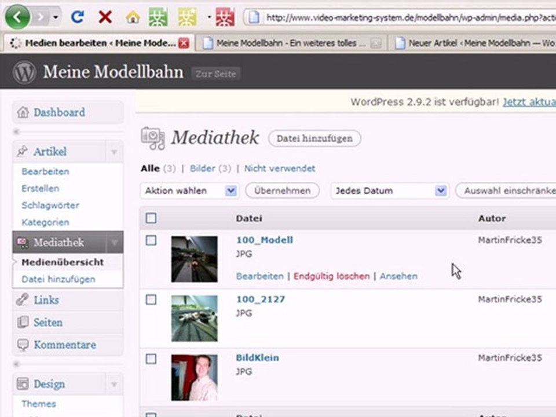Switch to the 'Neuer Artikel' tab
This screenshot has width=556, height=417.
[473, 43]
